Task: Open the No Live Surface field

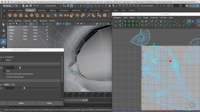Action: 147,6
